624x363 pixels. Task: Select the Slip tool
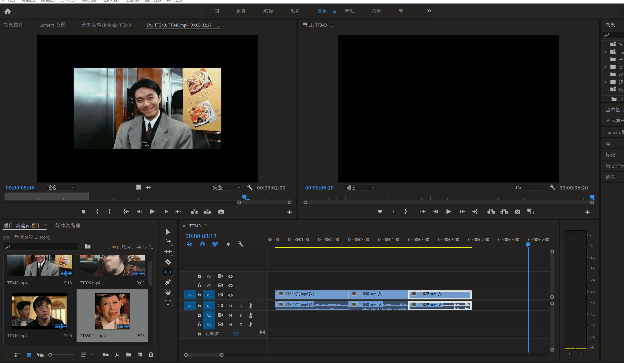(168, 272)
